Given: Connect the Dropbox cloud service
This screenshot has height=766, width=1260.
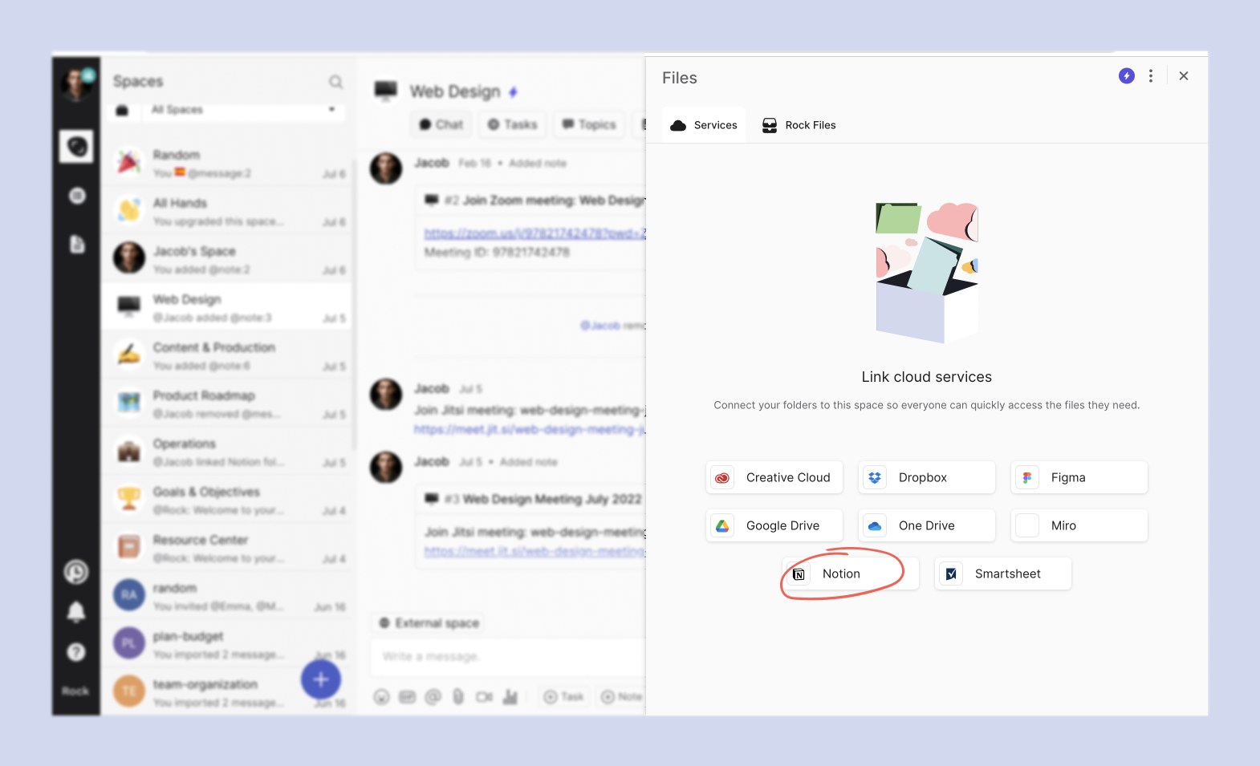Looking at the screenshot, I should 926,478.
